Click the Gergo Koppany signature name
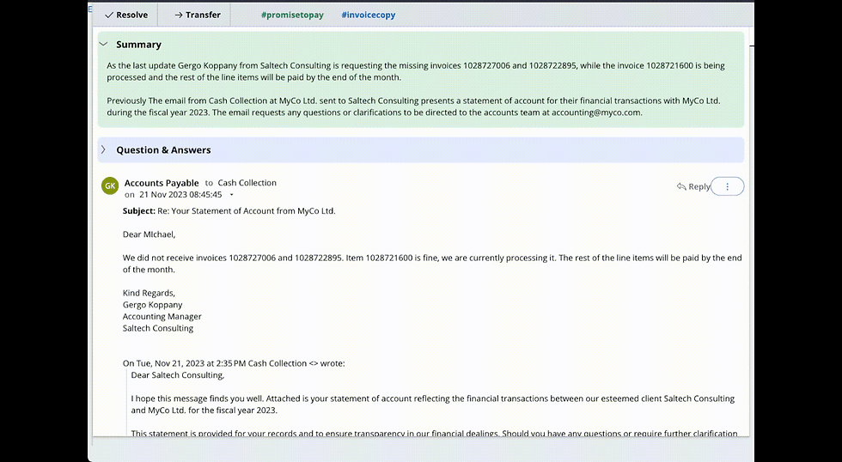 (152, 305)
